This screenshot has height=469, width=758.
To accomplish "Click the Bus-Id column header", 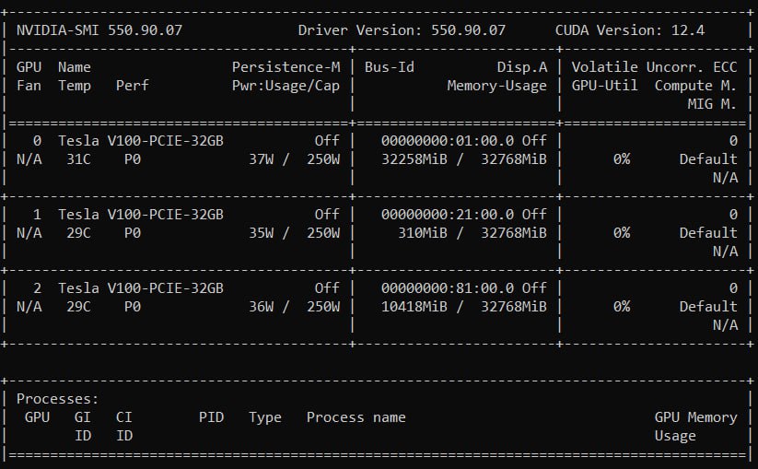I will (x=389, y=67).
